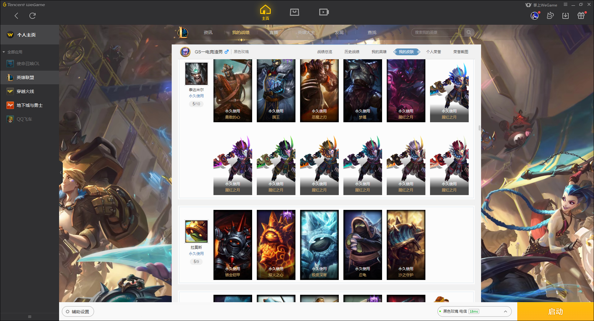
Task: Click the 黑色玫瑰 server label
Action: (241, 52)
